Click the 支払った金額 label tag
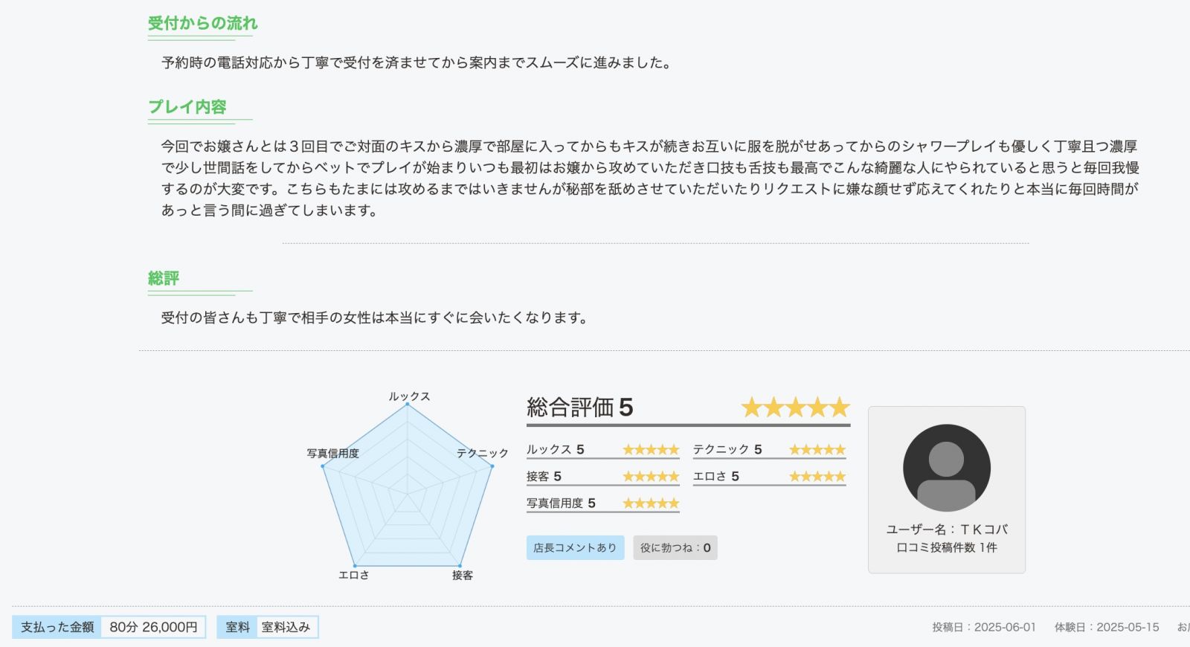1190x647 pixels. click(x=57, y=627)
